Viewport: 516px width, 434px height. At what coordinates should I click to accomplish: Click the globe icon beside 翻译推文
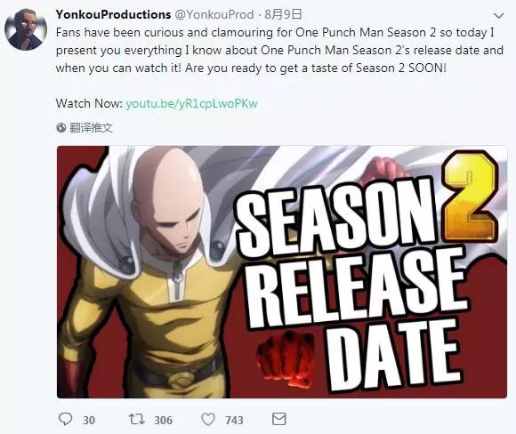click(x=61, y=128)
